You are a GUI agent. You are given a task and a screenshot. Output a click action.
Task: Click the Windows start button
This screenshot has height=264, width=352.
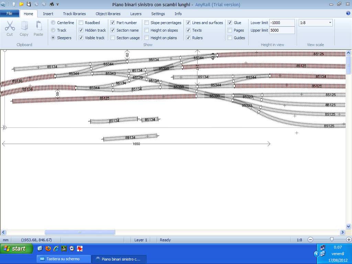coord(16,249)
